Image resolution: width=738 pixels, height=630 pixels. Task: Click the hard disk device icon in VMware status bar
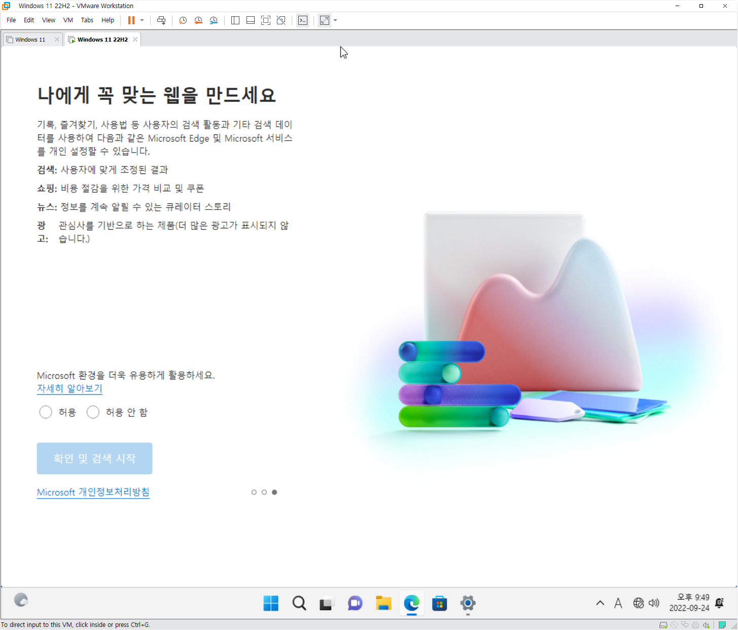[x=663, y=625]
